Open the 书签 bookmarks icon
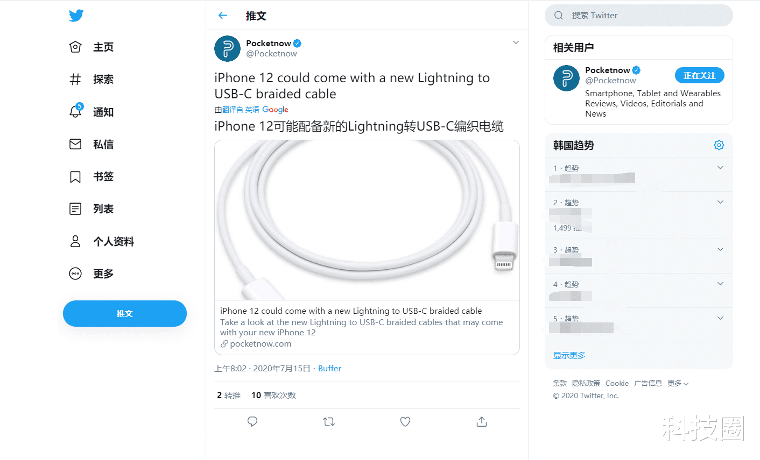Viewport: 760px width, 460px height. point(75,176)
